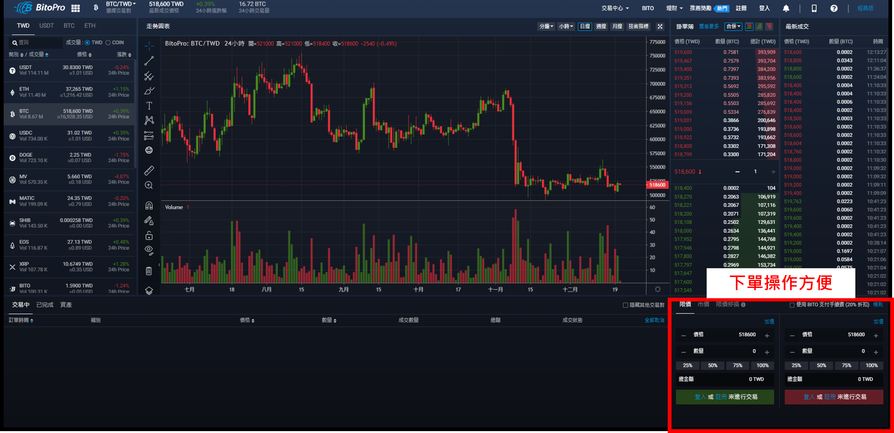This screenshot has width=894, height=433.
Task: Open 技術指標 indicators
Action: click(638, 26)
